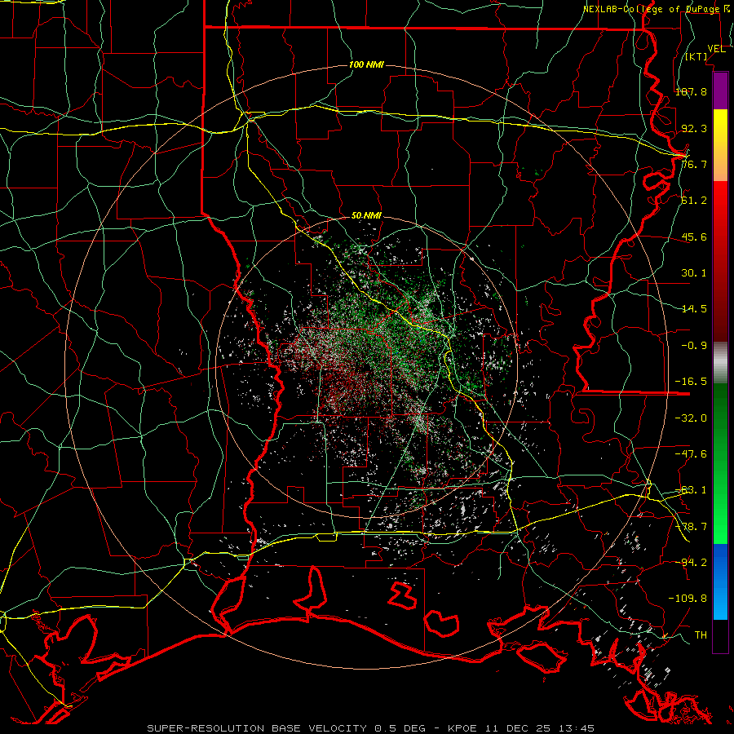Click the -16.5 value on velocity scale

click(x=691, y=382)
